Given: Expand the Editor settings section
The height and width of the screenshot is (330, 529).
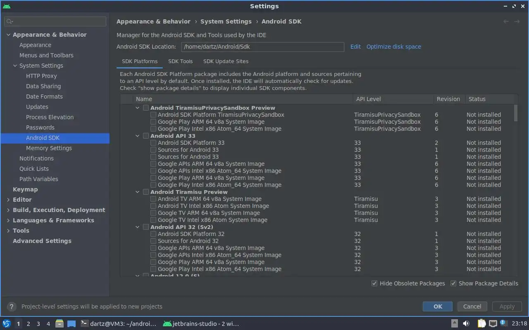Looking at the screenshot, I should coord(8,200).
